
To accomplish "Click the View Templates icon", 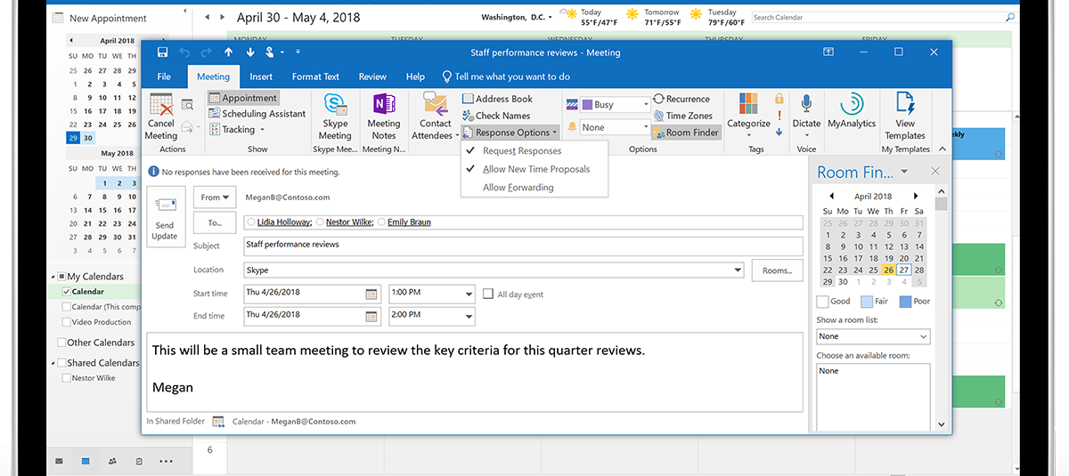I will [905, 104].
